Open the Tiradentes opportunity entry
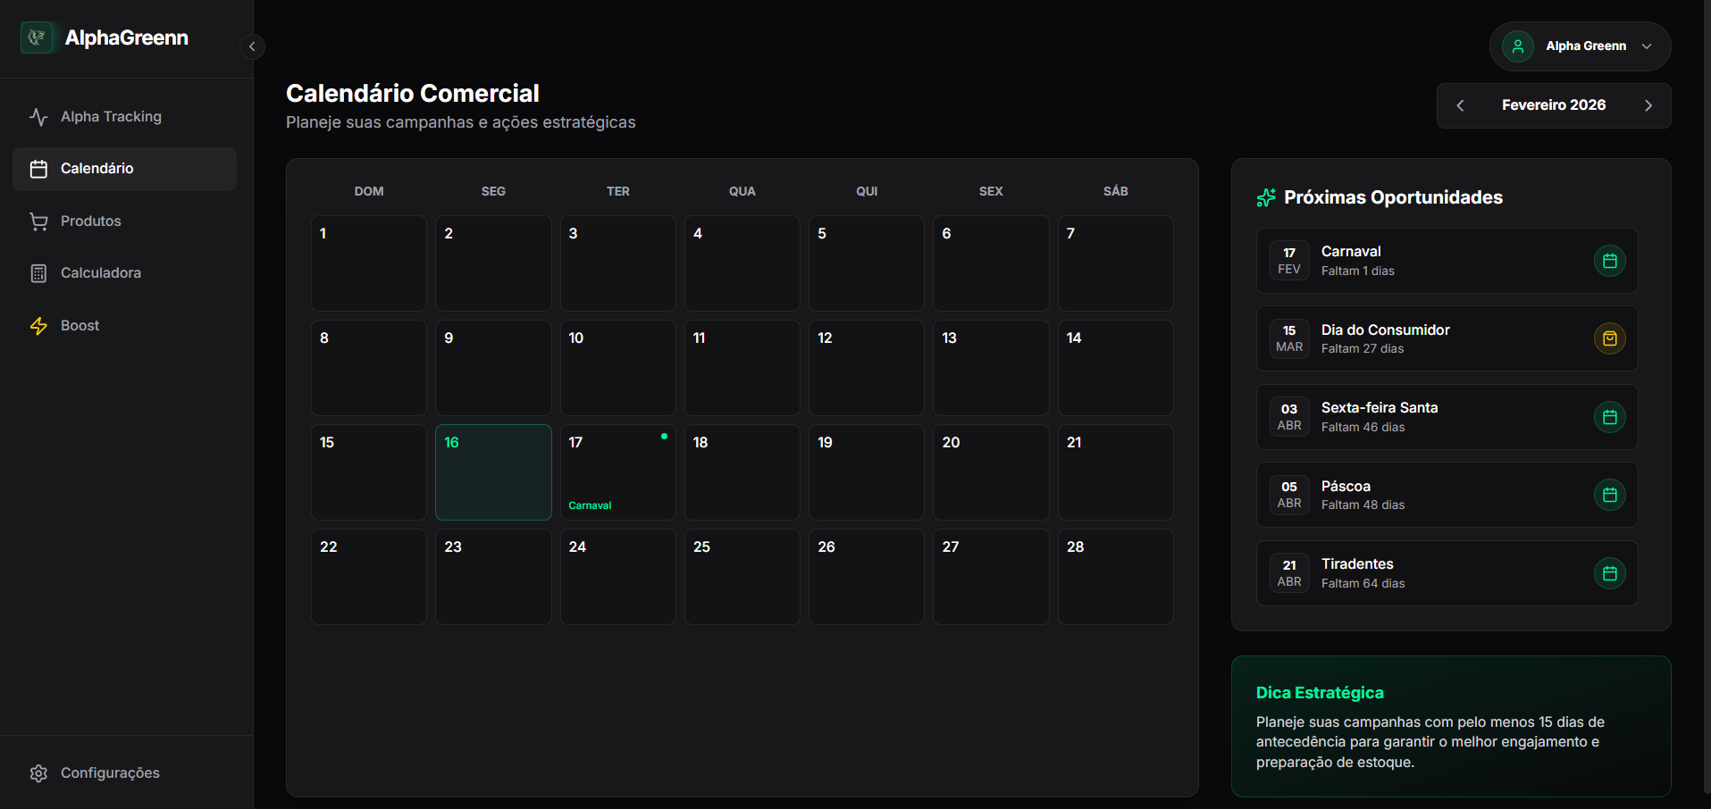This screenshot has height=809, width=1711. [1446, 572]
